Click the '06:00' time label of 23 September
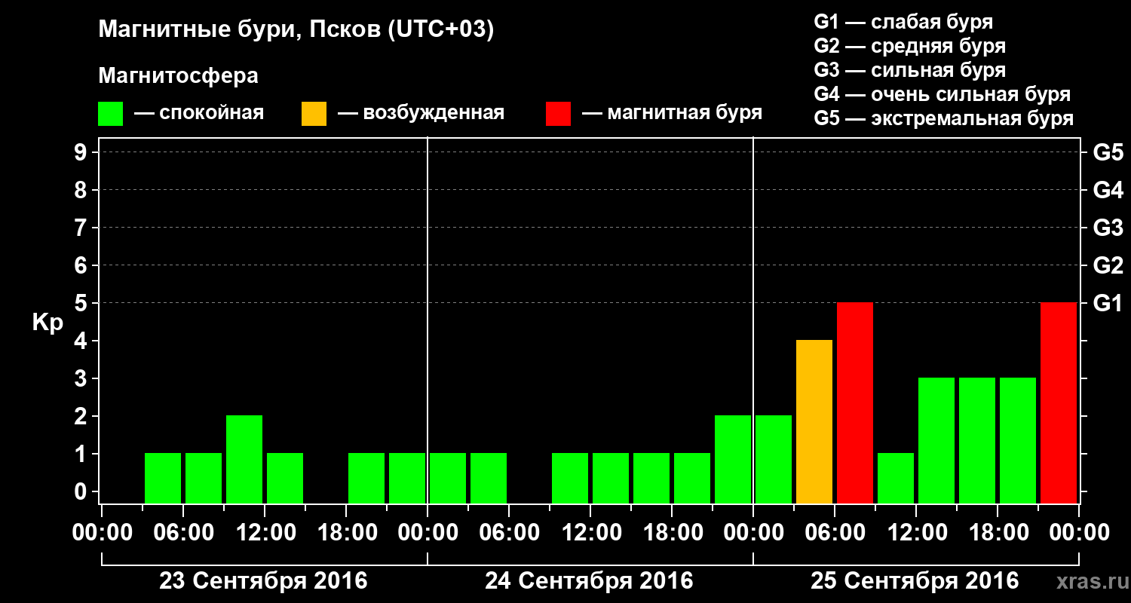The height and width of the screenshot is (603, 1131). [183, 533]
